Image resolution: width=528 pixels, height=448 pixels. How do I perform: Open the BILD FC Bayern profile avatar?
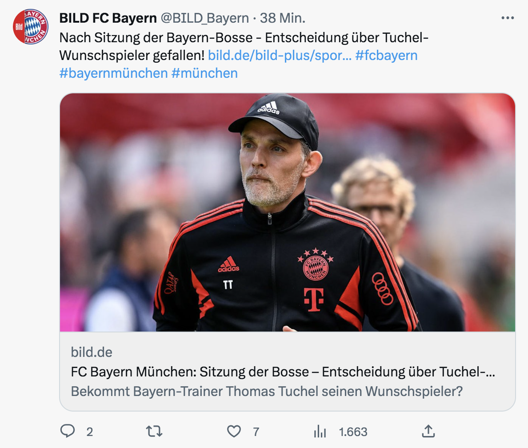[x=31, y=27]
